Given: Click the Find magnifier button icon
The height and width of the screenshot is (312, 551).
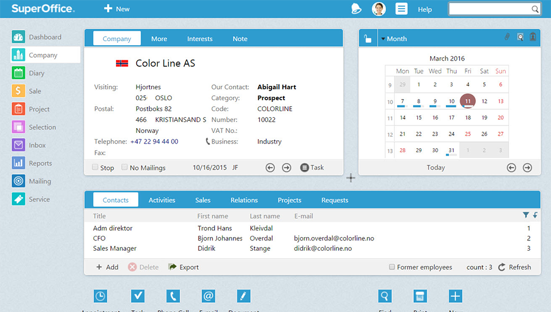Looking at the screenshot, I should pos(385,296).
